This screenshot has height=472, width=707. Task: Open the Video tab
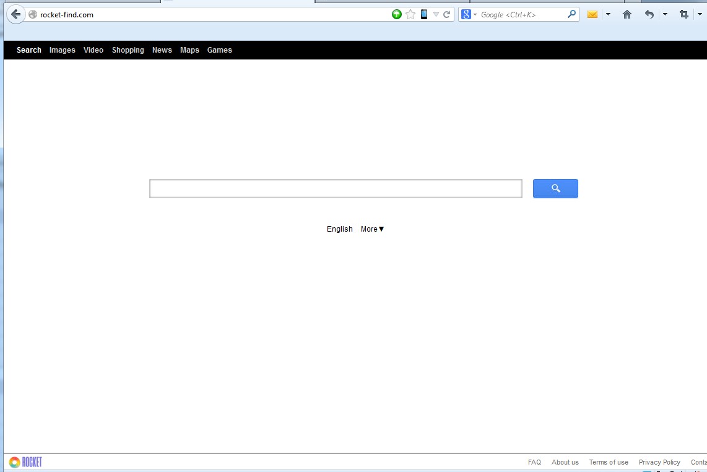tap(93, 50)
